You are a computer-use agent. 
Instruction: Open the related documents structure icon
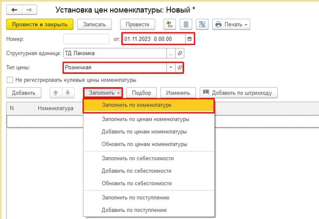tap(202, 25)
